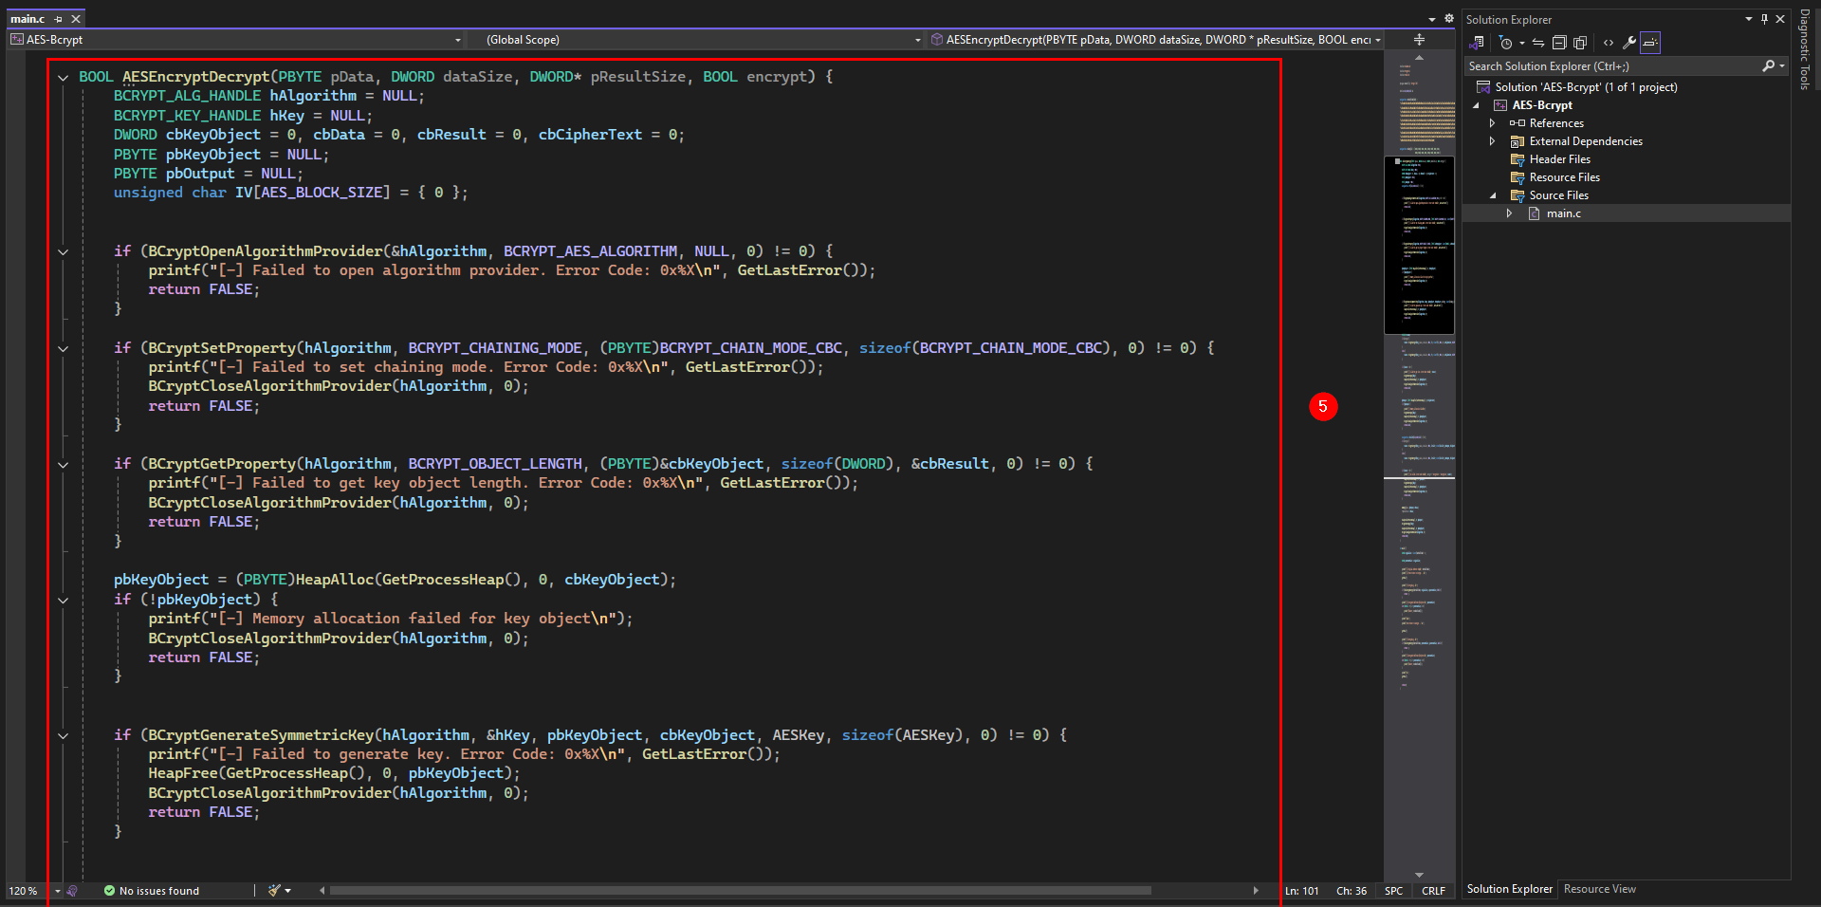The width and height of the screenshot is (1821, 907).
Task: Collapse the BCryptGenerateSymmetricKey if block
Action: click(64, 736)
